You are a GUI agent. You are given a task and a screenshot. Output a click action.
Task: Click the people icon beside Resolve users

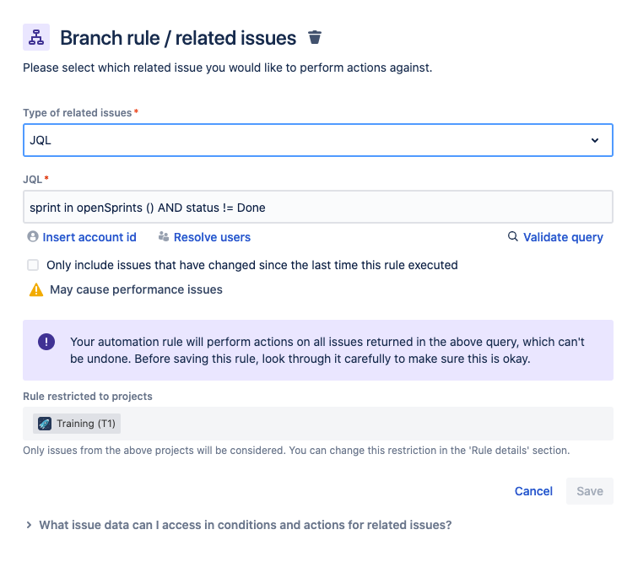point(164,236)
